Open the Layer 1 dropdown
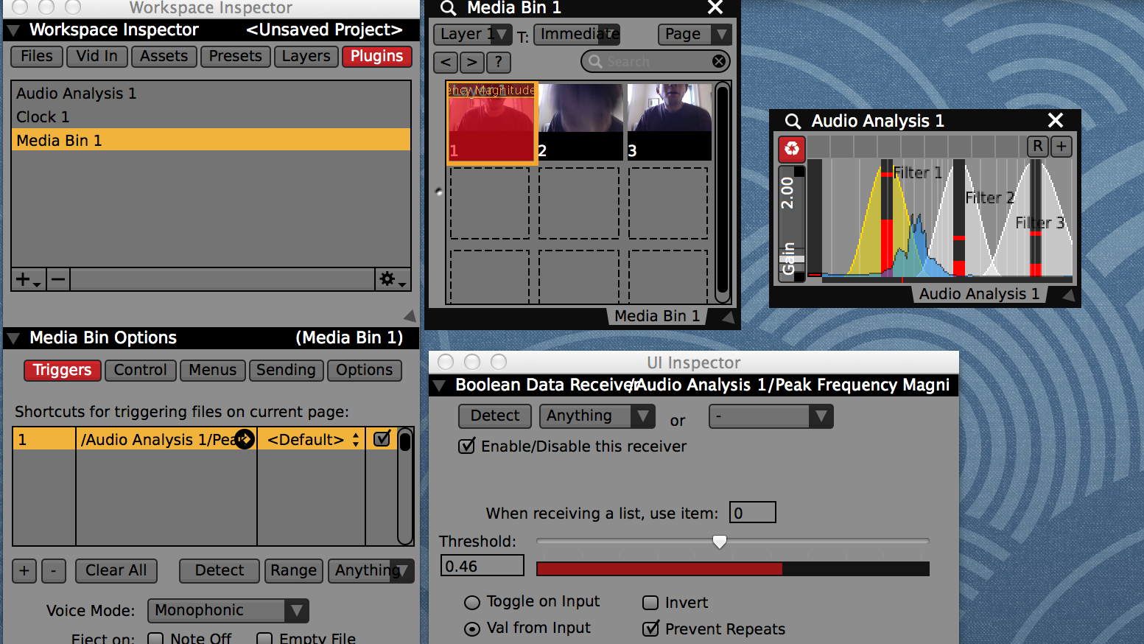The image size is (1144, 644). coord(472,34)
